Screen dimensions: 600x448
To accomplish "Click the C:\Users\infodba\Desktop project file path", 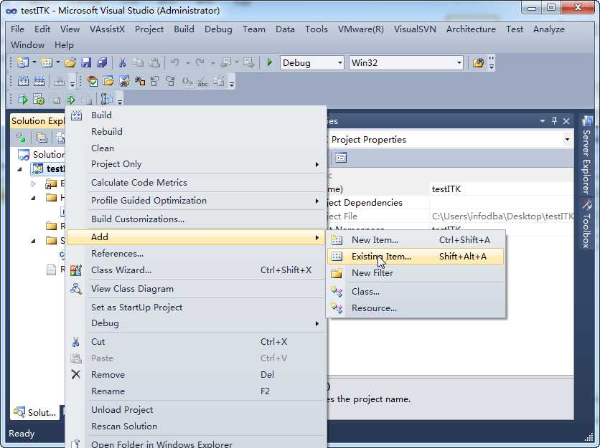I will [501, 216].
